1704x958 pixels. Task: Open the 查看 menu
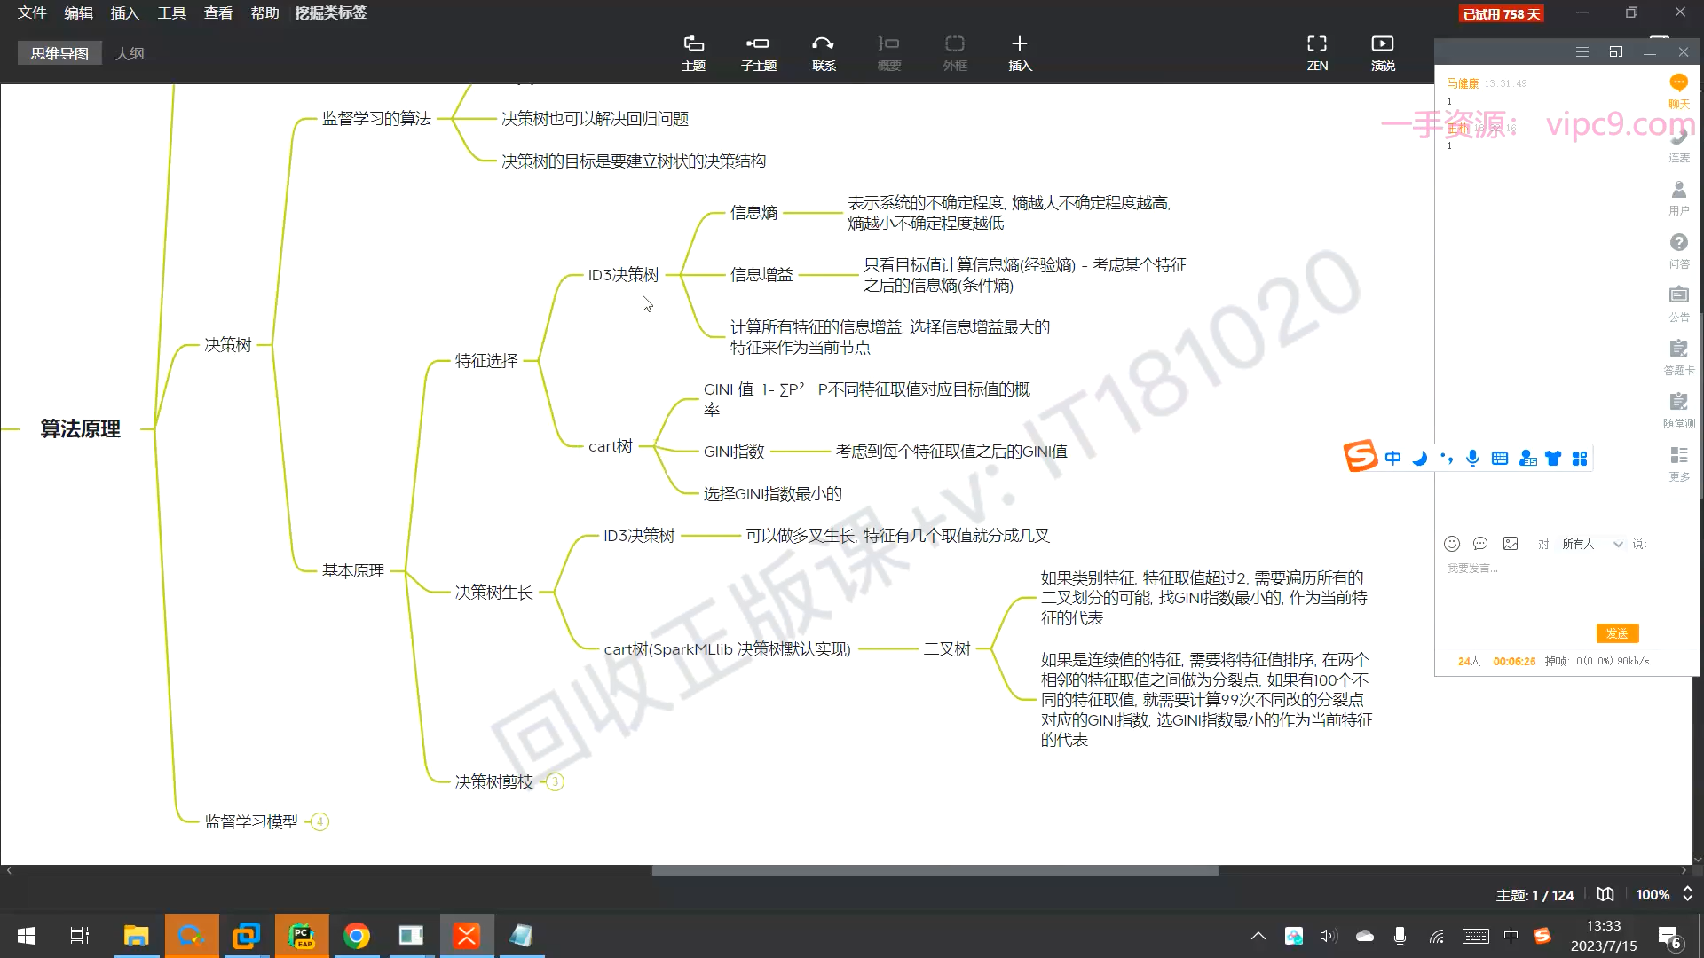(x=217, y=12)
